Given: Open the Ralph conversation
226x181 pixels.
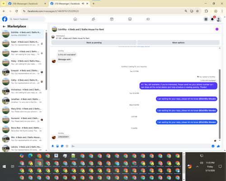Looking at the screenshot, I should point(23,43).
